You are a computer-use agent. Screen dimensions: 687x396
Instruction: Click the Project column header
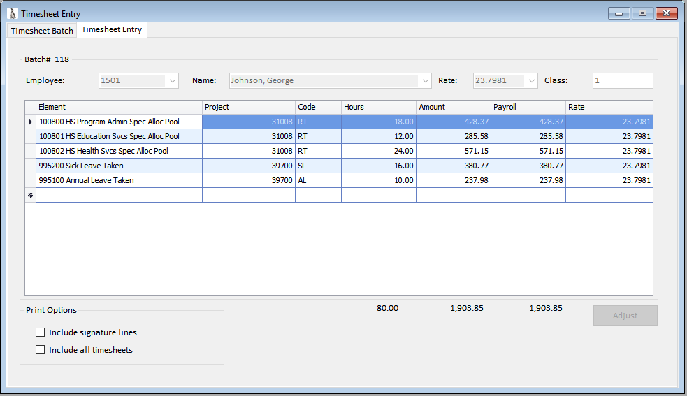[248, 108]
